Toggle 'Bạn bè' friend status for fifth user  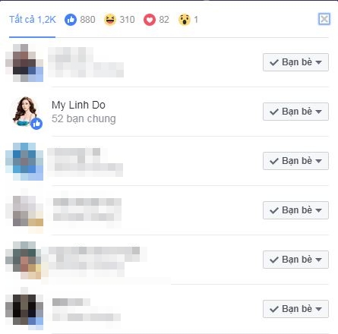[x=295, y=260]
